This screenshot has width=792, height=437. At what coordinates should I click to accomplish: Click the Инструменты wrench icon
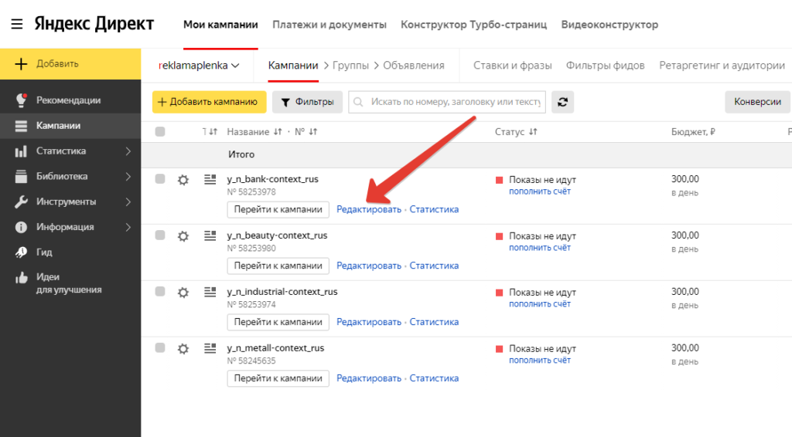[21, 202]
